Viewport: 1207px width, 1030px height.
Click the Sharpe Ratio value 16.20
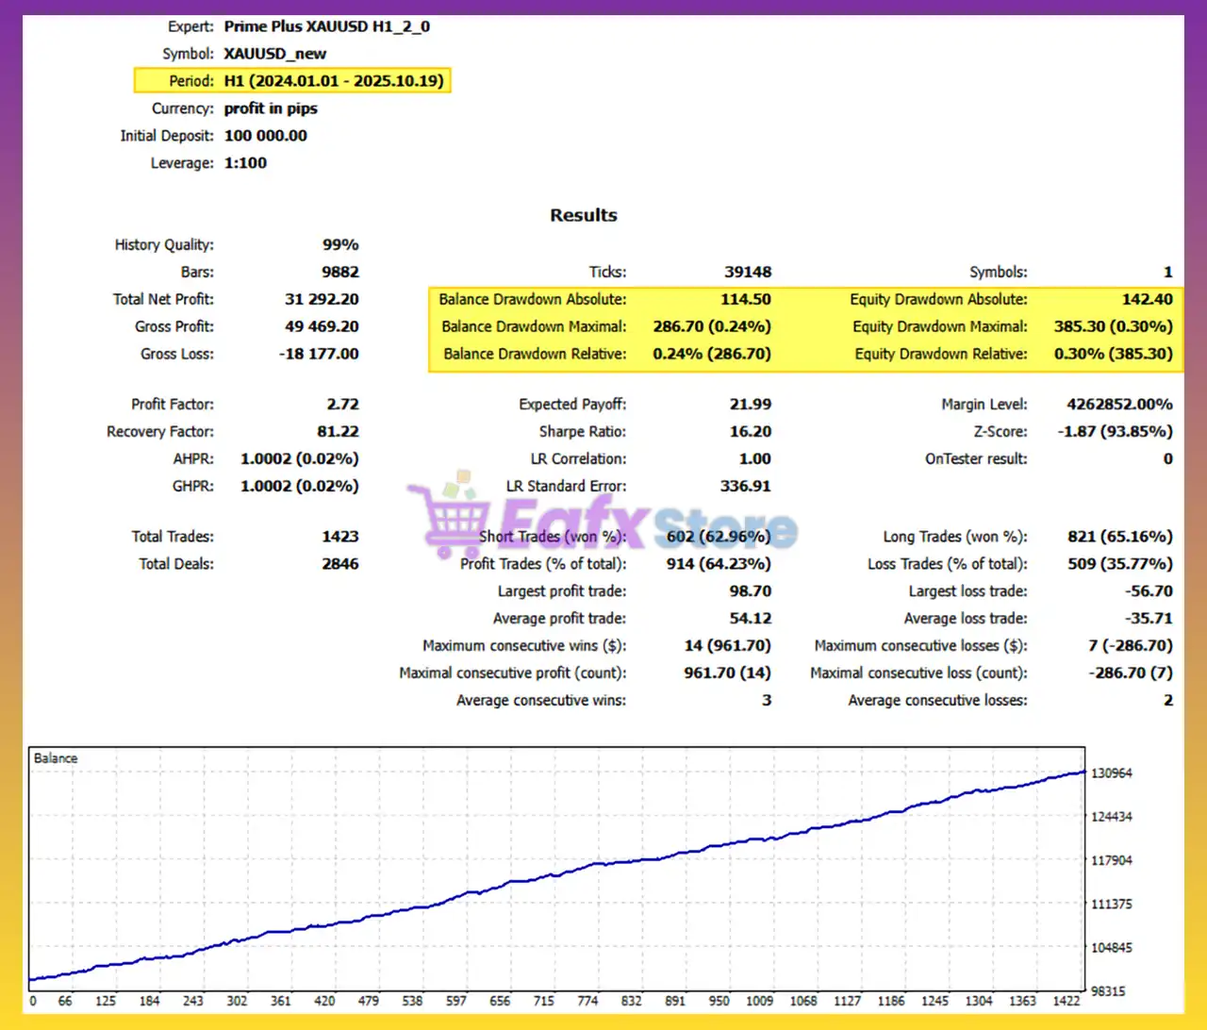[x=750, y=431]
